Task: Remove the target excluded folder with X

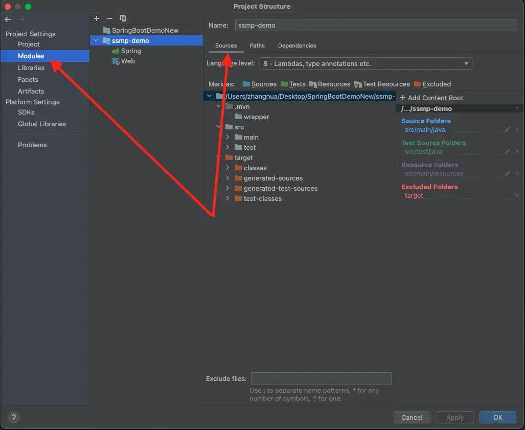Action: click(x=517, y=195)
